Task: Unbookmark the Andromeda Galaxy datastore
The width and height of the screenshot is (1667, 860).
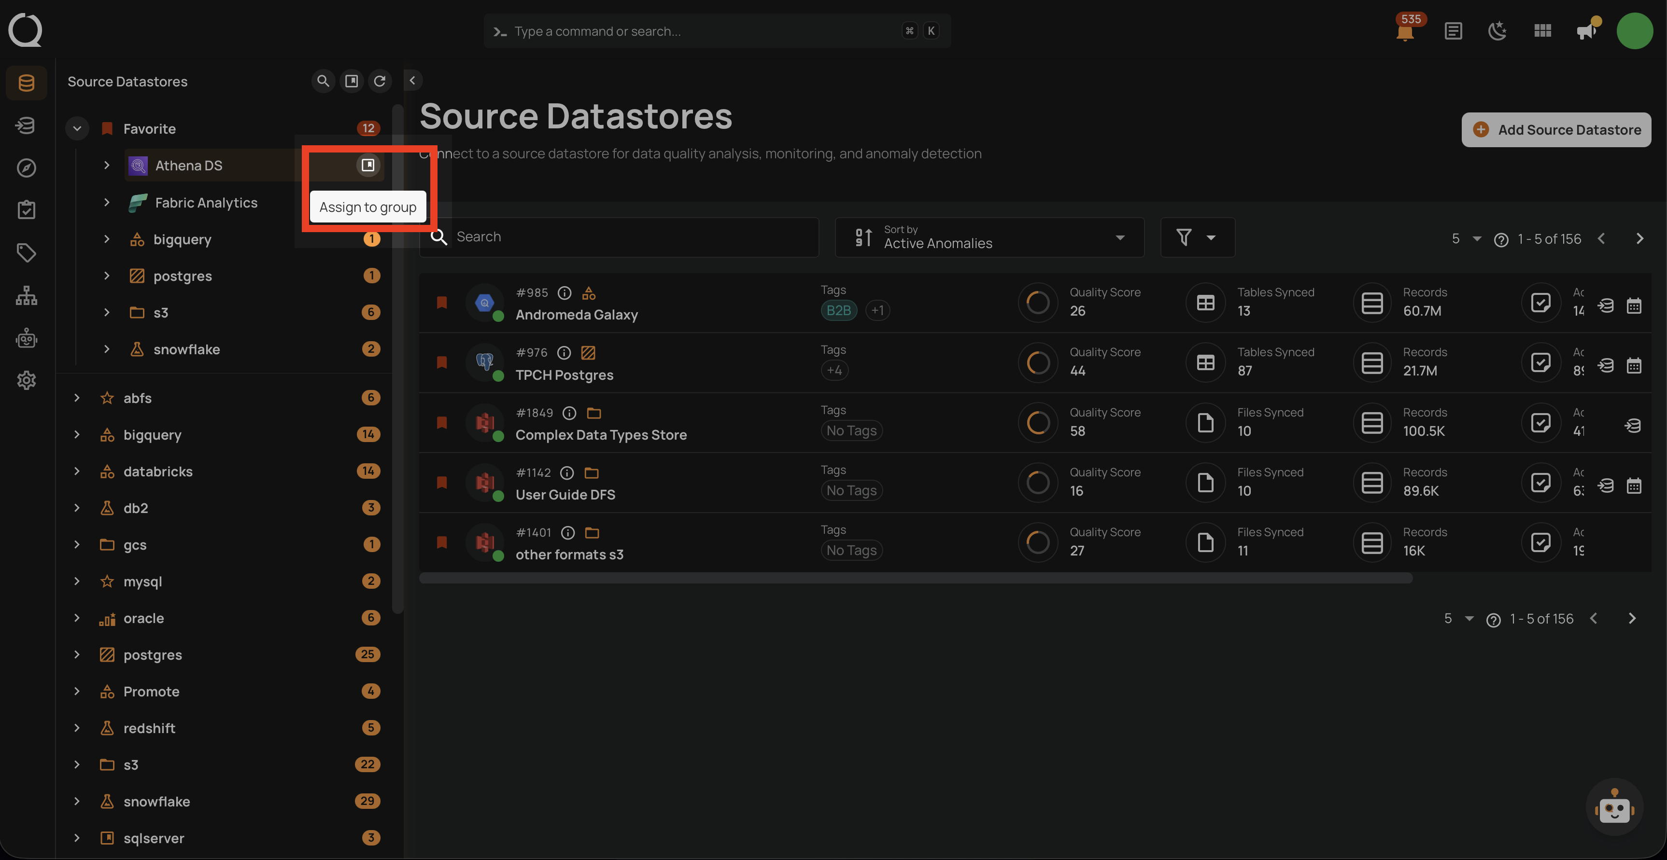Action: click(x=443, y=302)
